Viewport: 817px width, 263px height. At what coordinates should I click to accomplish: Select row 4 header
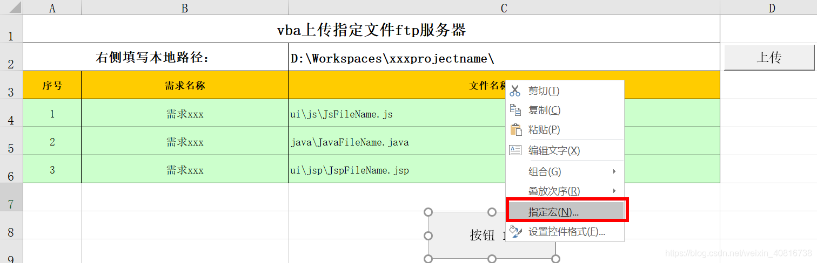click(x=11, y=113)
